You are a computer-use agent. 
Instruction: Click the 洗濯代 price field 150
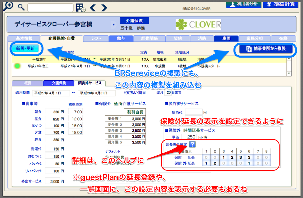pyautogui.click(x=53, y=149)
